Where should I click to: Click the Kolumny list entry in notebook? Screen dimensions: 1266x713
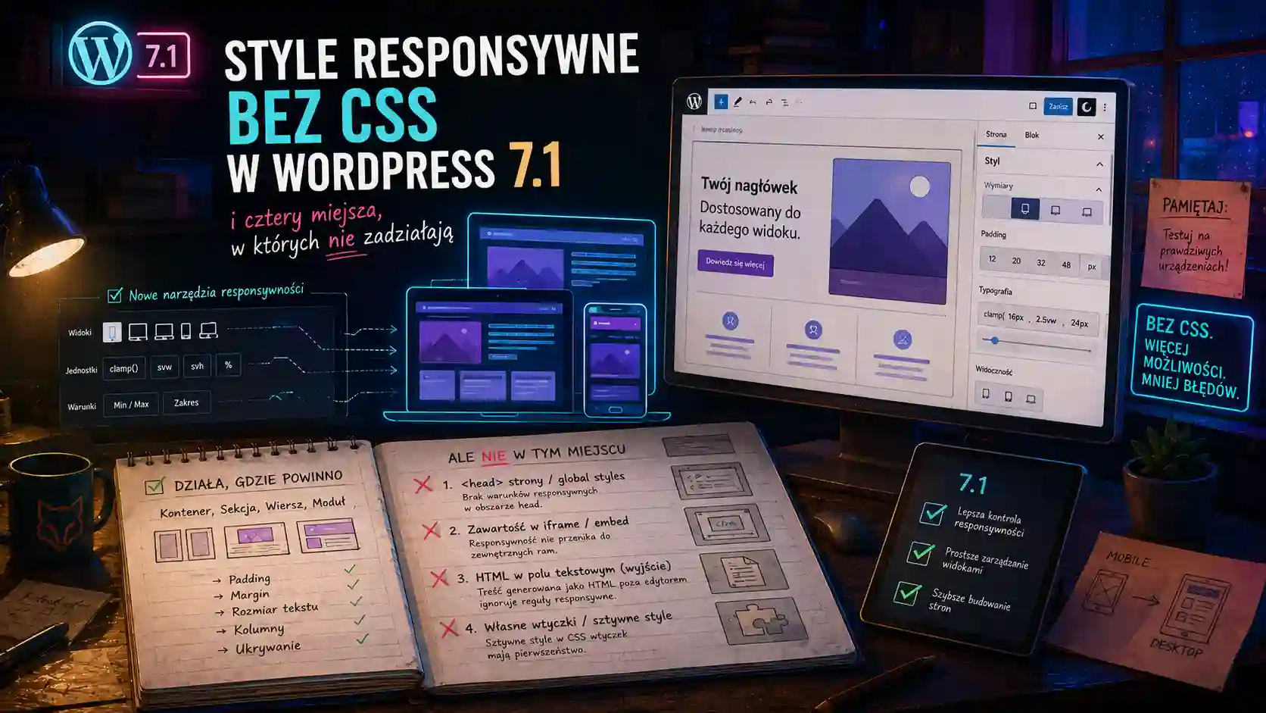point(258,629)
